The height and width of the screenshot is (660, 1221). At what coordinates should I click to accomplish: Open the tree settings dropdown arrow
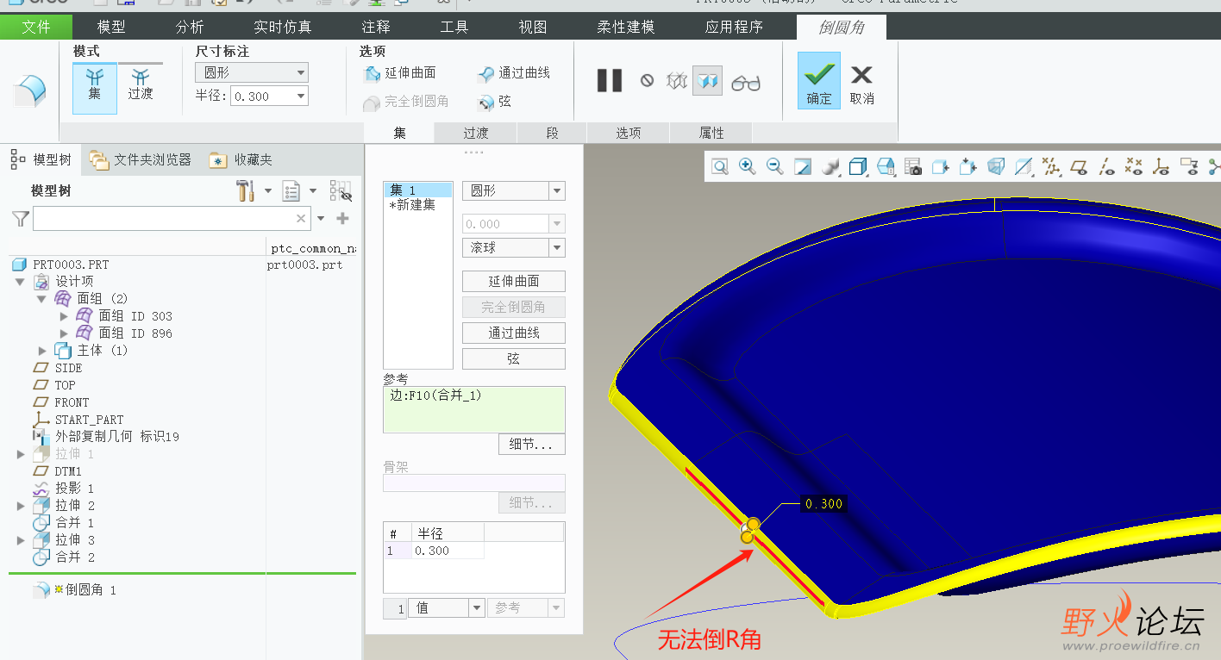point(267,190)
